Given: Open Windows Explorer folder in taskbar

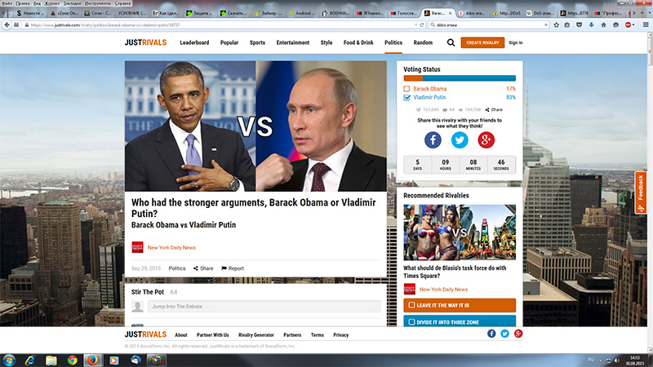Looking at the screenshot, I should coord(51,360).
